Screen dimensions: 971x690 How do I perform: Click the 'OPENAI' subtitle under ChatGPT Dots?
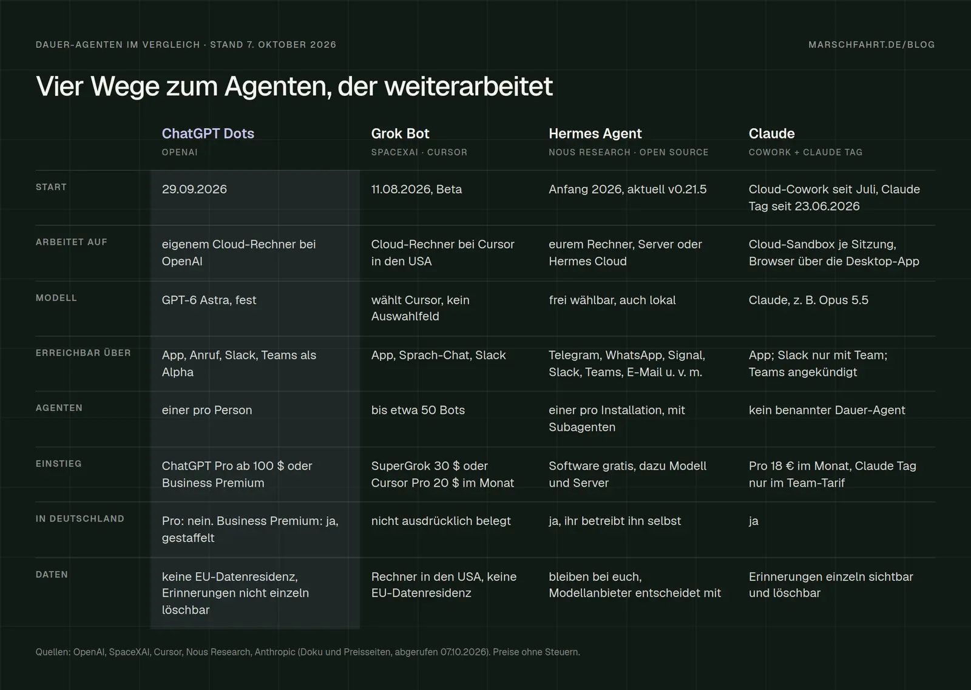click(180, 152)
